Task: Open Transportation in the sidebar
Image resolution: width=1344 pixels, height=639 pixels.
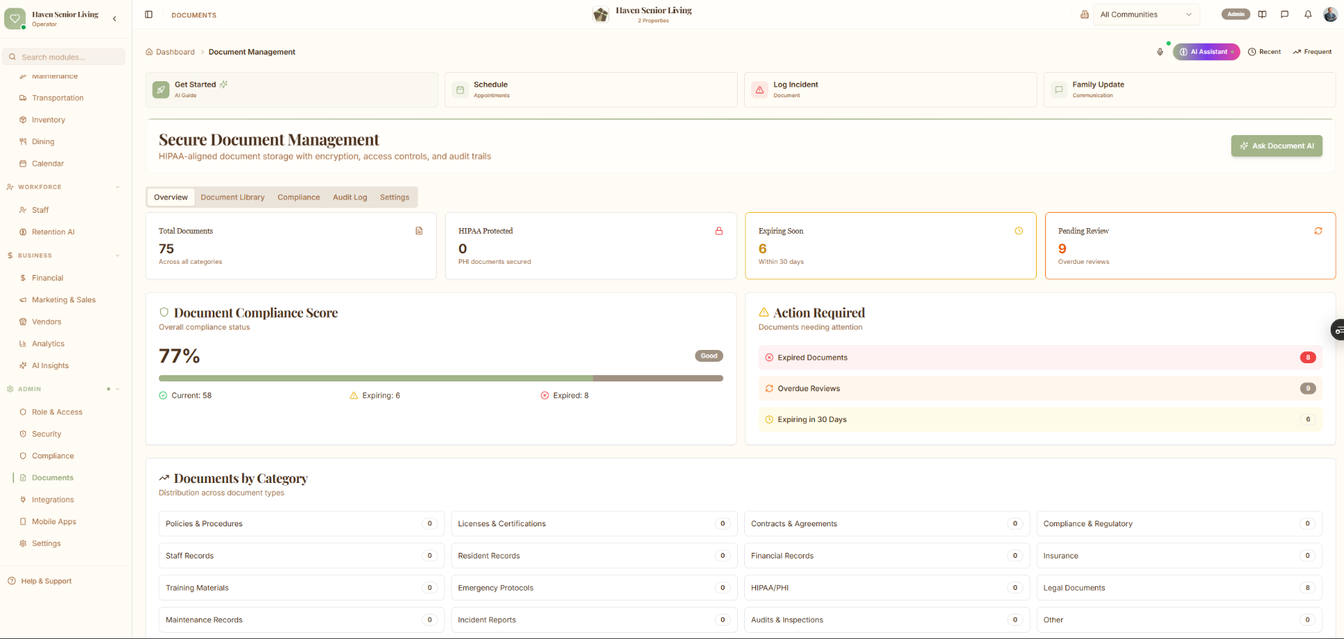Action: (57, 98)
